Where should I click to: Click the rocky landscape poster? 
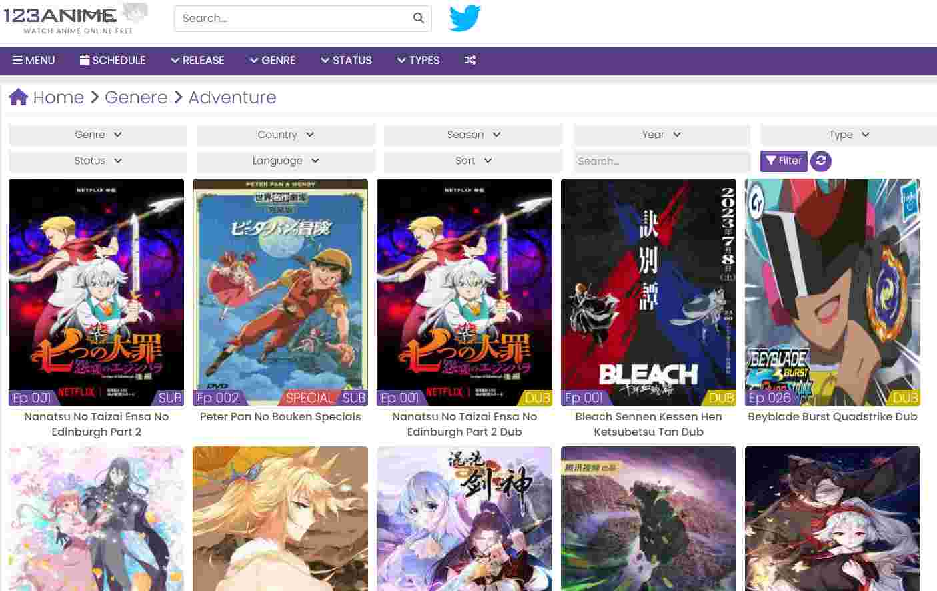[648, 518]
